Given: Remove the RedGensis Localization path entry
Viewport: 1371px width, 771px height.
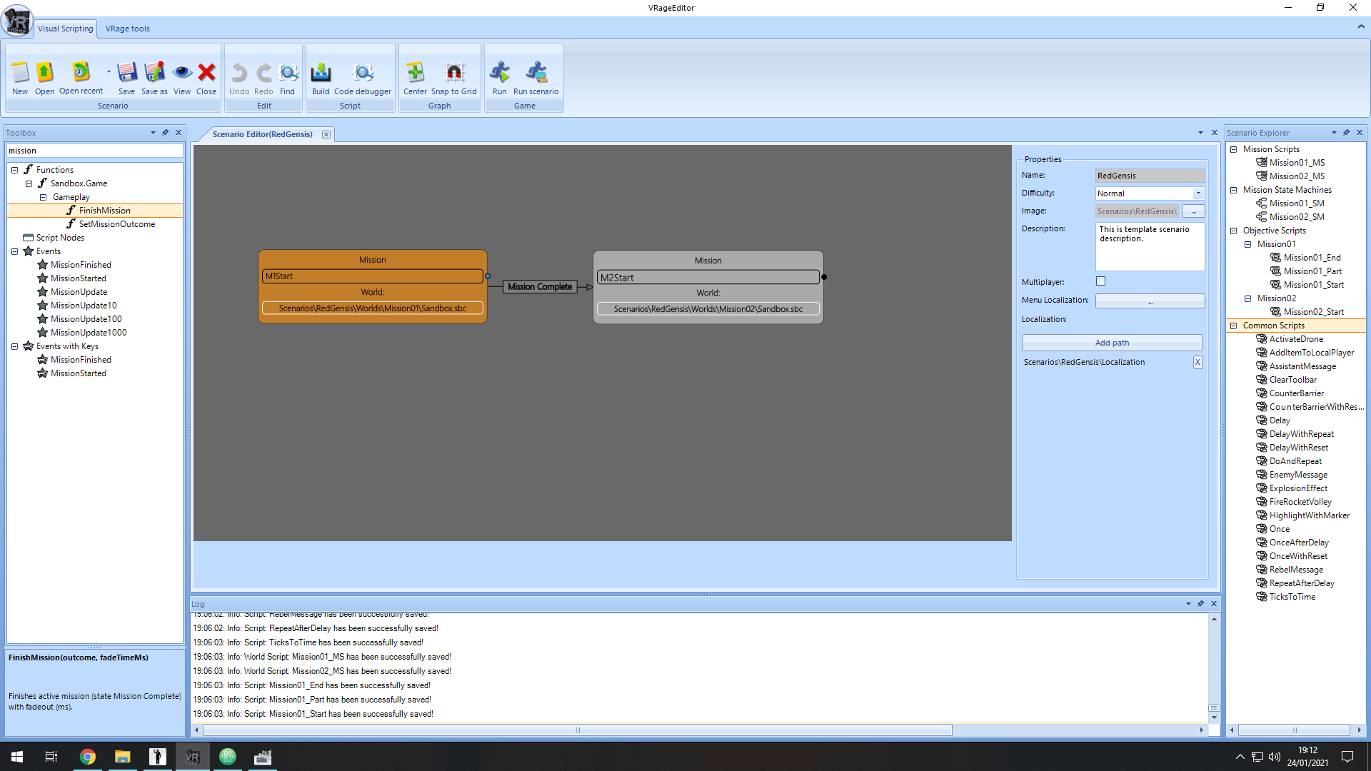Looking at the screenshot, I should point(1197,362).
